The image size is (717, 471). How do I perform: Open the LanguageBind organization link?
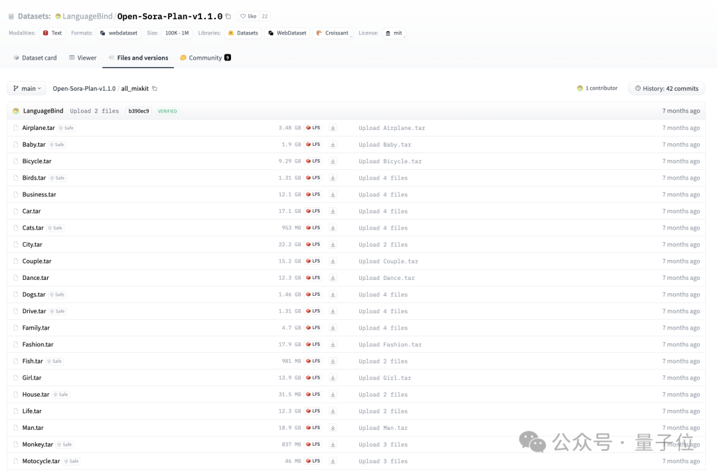pos(87,17)
